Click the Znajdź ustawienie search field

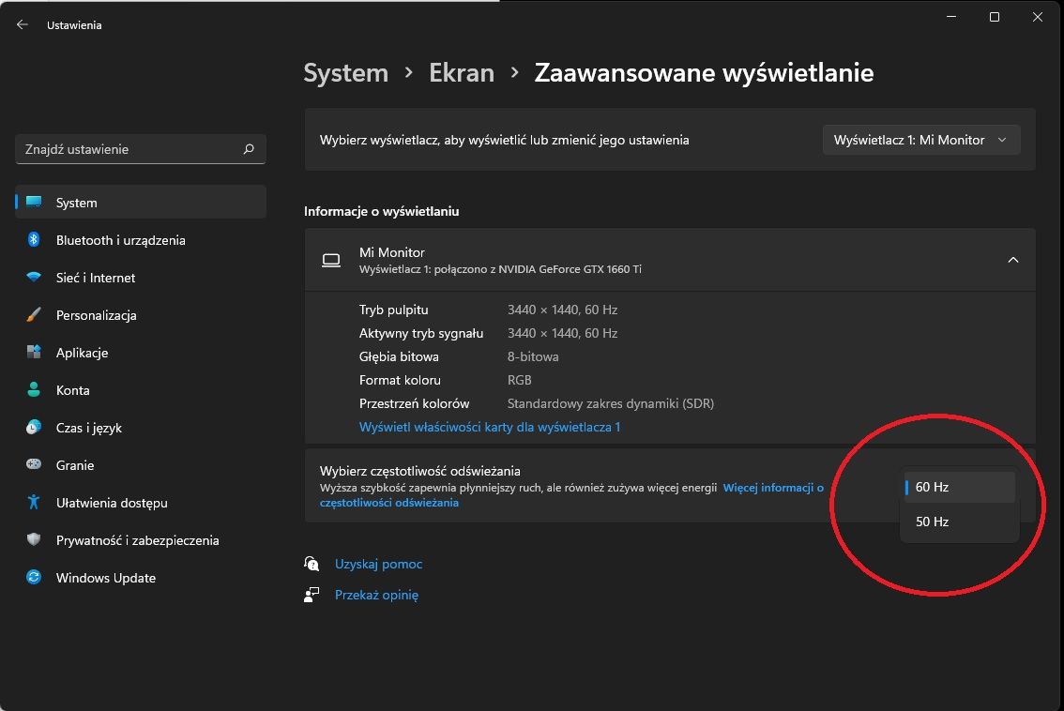(x=129, y=149)
